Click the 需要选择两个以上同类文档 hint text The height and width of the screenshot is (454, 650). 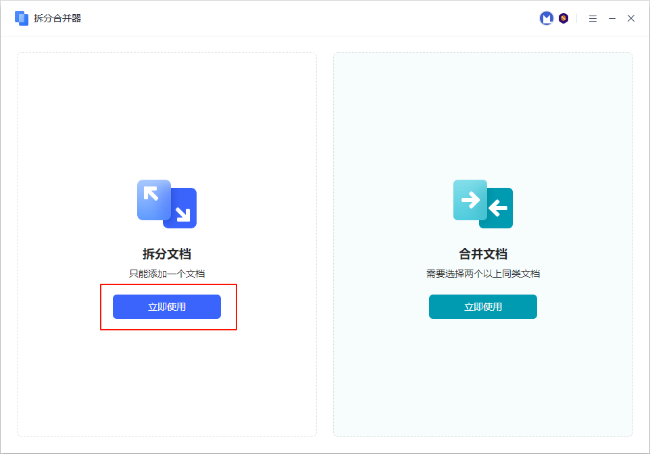pyautogui.click(x=483, y=274)
